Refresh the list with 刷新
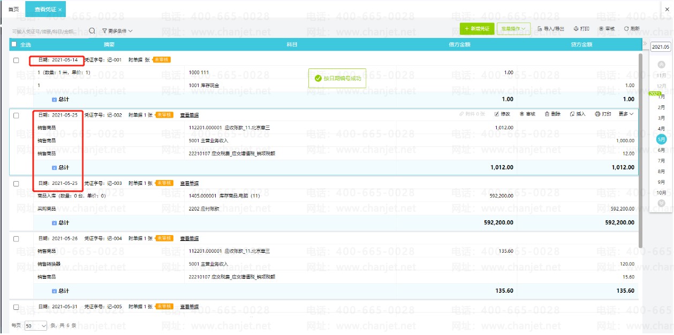 [x=632, y=29]
